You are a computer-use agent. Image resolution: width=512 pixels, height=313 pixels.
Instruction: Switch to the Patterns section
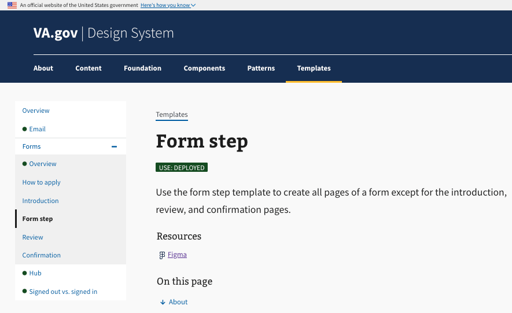pyautogui.click(x=261, y=68)
